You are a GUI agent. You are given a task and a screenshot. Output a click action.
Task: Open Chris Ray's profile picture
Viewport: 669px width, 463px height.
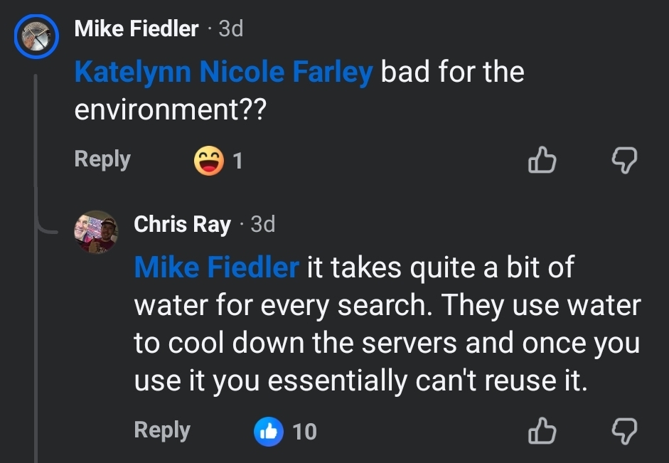95,231
